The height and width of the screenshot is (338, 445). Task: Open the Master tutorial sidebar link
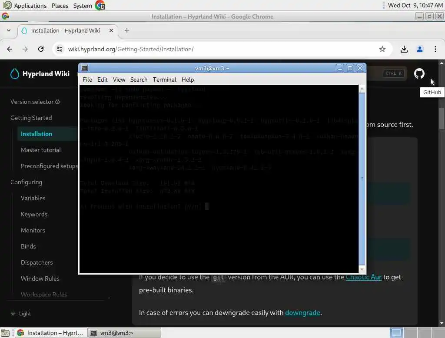(x=40, y=150)
